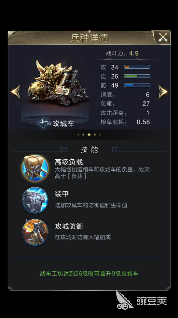Close the 兵种详情 dialog

pyautogui.click(x=163, y=37)
